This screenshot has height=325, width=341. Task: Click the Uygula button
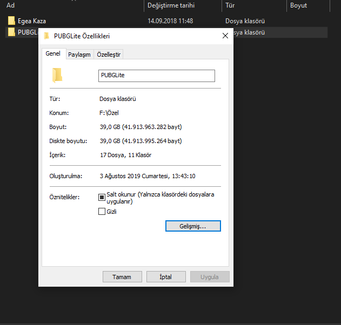click(210, 277)
